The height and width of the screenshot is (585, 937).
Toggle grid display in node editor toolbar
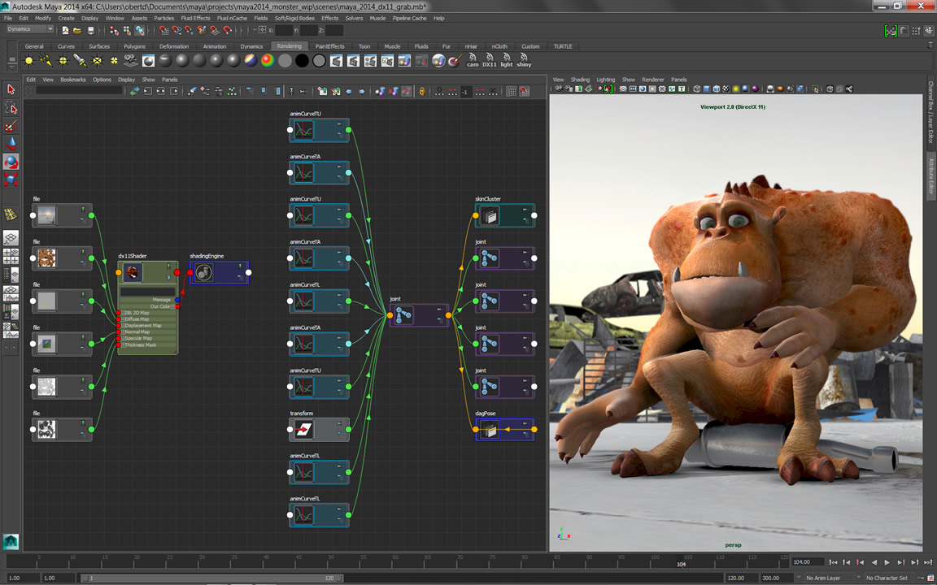(512, 91)
